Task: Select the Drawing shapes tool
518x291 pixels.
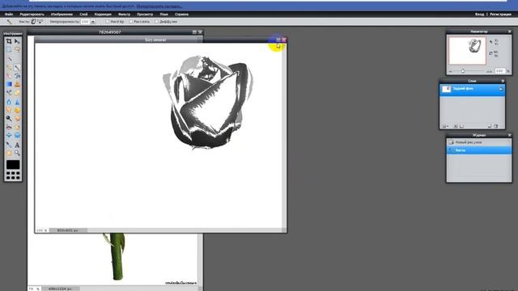Action: coord(17,93)
